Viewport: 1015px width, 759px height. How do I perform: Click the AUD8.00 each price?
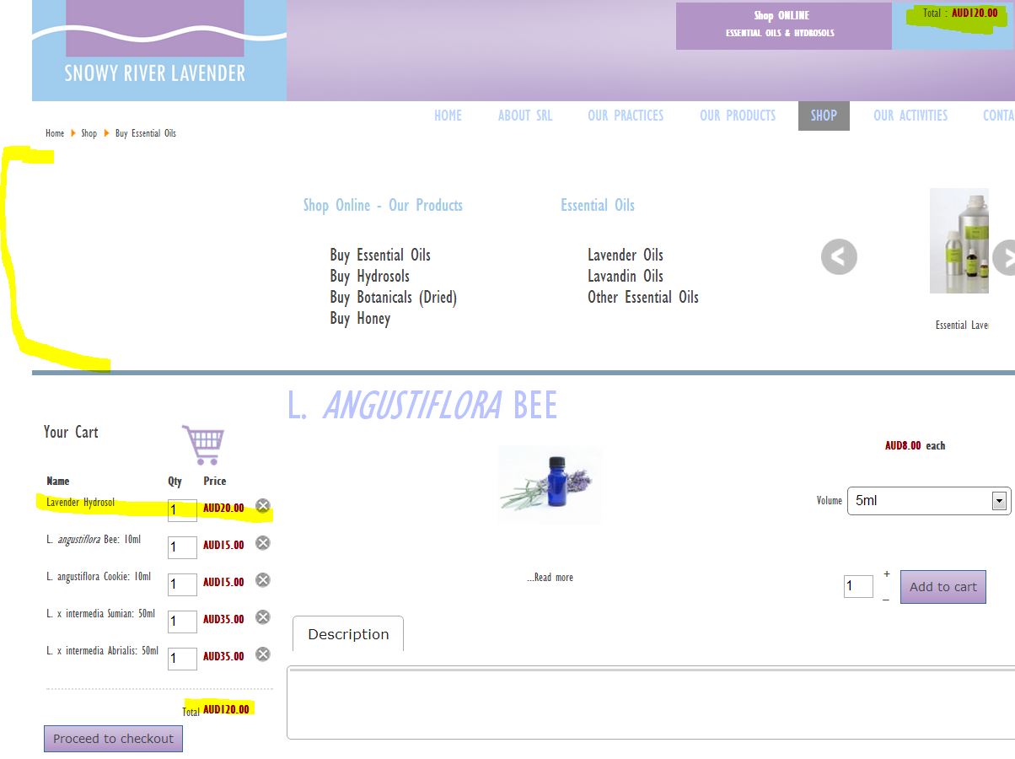915,446
